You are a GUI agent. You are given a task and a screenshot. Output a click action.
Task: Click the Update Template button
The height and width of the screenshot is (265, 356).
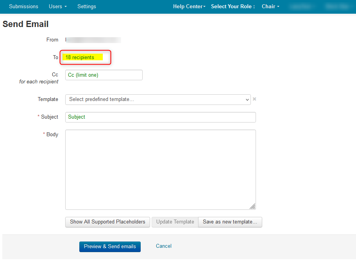[x=175, y=222]
